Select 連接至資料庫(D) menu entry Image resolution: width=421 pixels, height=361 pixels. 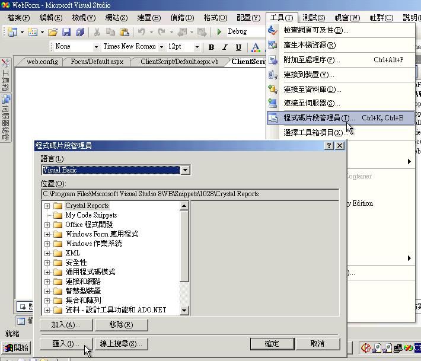(340, 89)
